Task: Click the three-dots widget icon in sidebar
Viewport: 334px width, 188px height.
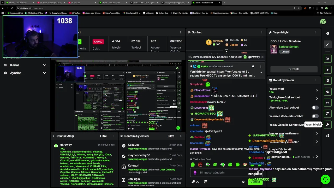Action: 328,136
